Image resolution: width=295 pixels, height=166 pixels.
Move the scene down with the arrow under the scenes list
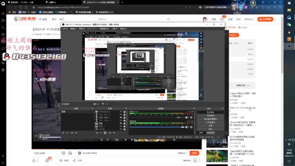click(x=76, y=133)
